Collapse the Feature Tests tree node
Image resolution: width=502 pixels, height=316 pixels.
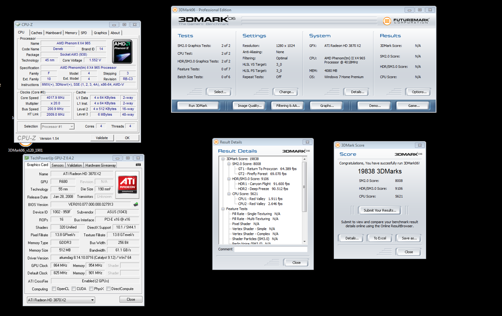[223, 209]
